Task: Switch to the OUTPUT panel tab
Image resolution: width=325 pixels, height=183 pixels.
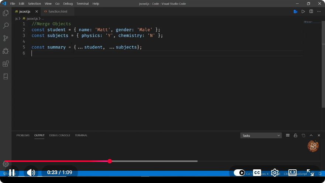Action: [x=39, y=135]
